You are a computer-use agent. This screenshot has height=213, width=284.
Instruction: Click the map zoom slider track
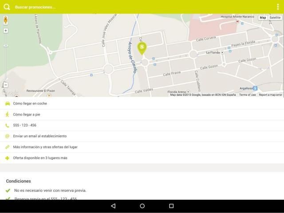tap(6, 58)
